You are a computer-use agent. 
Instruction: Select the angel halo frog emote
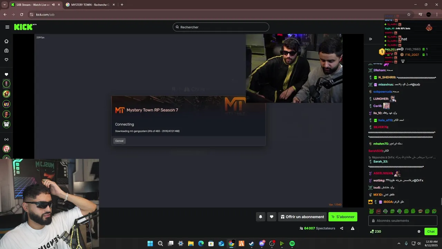pos(372,211)
